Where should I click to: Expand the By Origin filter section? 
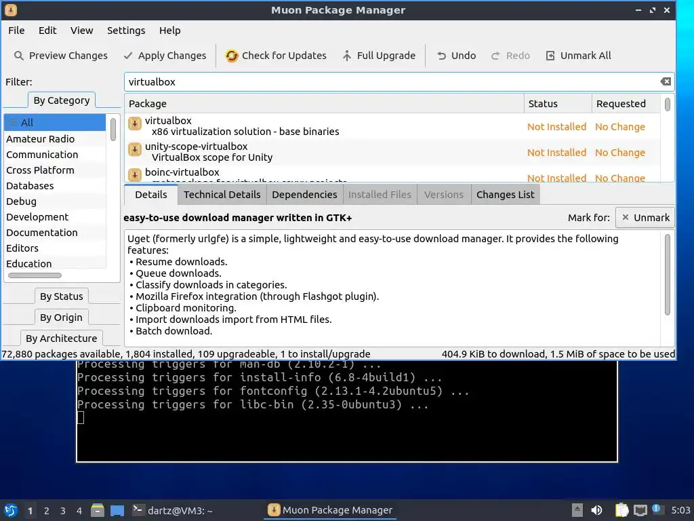pyautogui.click(x=61, y=317)
